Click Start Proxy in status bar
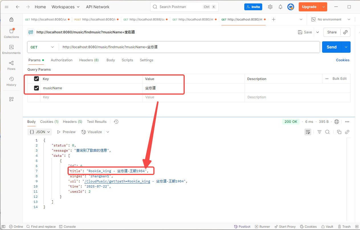This screenshot has width=360, height=230. pyautogui.click(x=285, y=227)
